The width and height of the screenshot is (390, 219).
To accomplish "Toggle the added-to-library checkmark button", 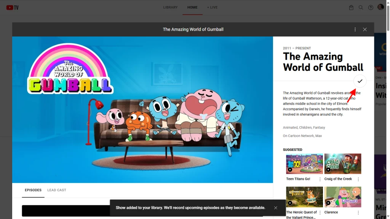I will pos(360,81).
